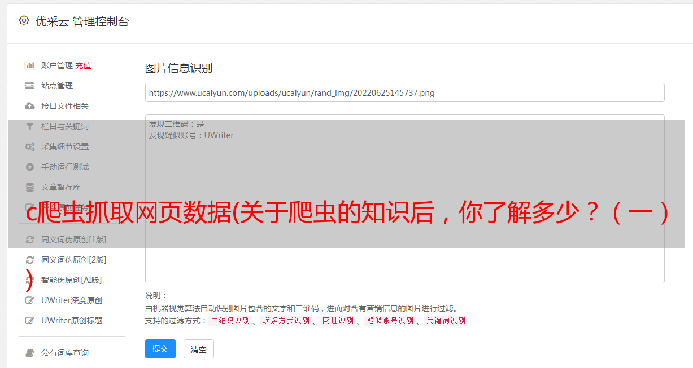Click the 优采云 管理控制台 title

(82, 21)
